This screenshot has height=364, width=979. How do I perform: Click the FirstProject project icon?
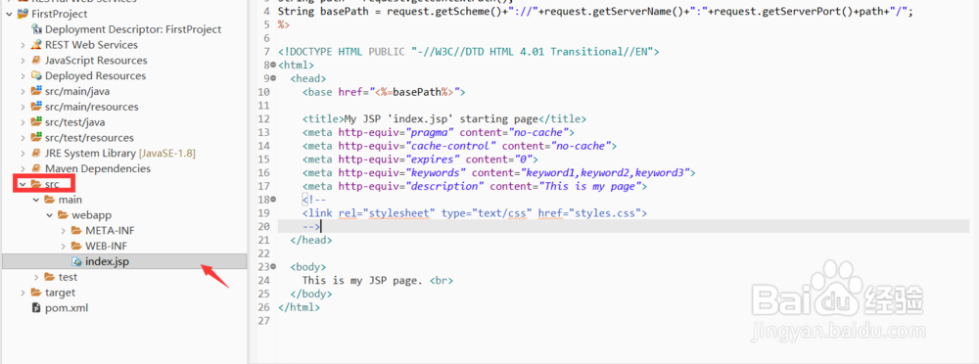pyautogui.click(x=23, y=14)
